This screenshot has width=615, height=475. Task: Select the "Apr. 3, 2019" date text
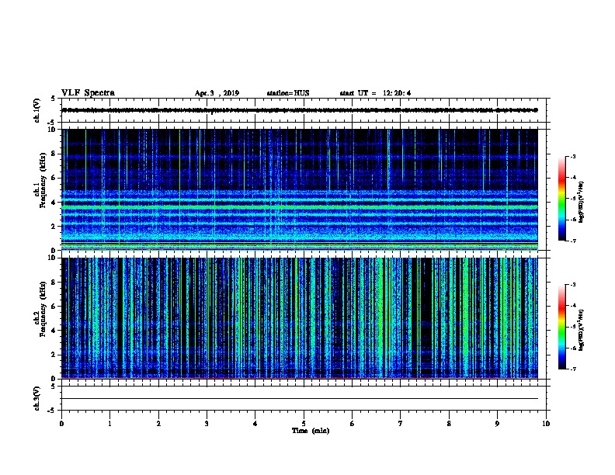(x=217, y=93)
